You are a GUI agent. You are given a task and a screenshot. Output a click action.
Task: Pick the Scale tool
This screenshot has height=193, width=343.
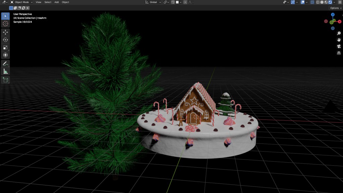pos(5,47)
